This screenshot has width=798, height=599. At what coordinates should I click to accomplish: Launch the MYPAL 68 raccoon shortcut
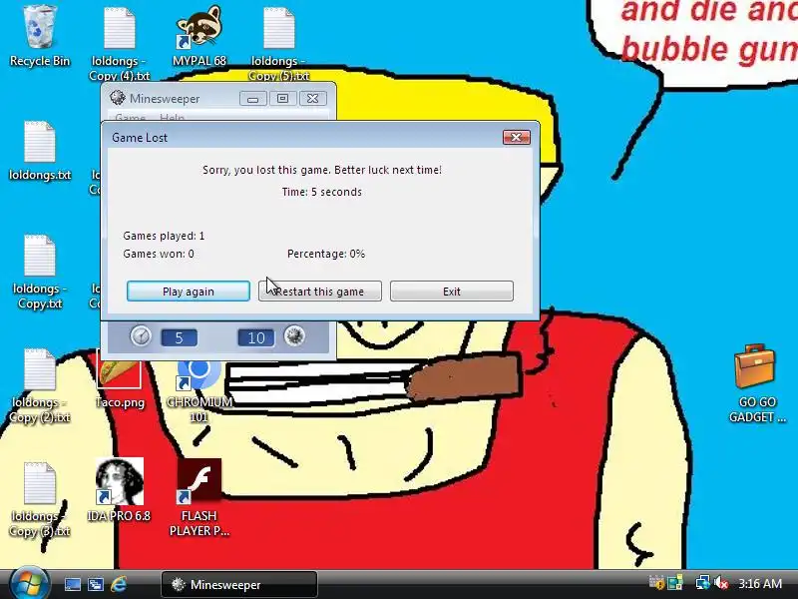[x=199, y=36]
